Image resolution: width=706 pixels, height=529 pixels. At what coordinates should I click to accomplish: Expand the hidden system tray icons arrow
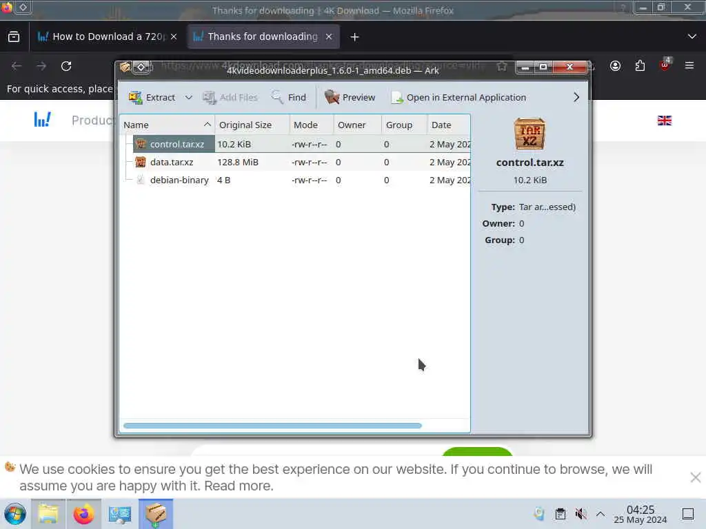tap(601, 514)
